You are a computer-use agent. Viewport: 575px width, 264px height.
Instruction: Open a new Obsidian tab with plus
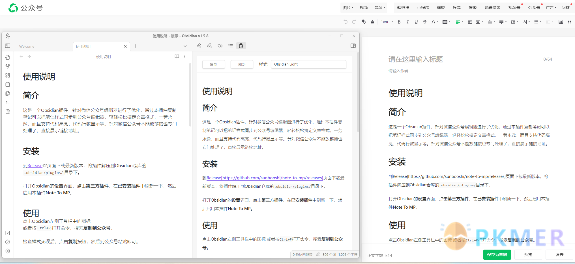pos(135,46)
